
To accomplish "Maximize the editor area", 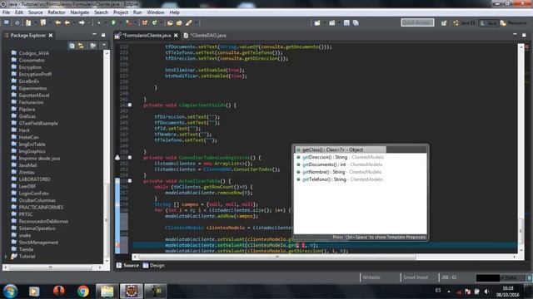I will coord(524,35).
